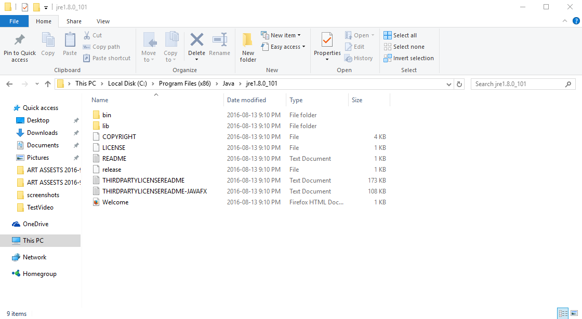Click the 'Java' breadcrumb segment
This screenshot has width=582, height=319.
point(228,84)
